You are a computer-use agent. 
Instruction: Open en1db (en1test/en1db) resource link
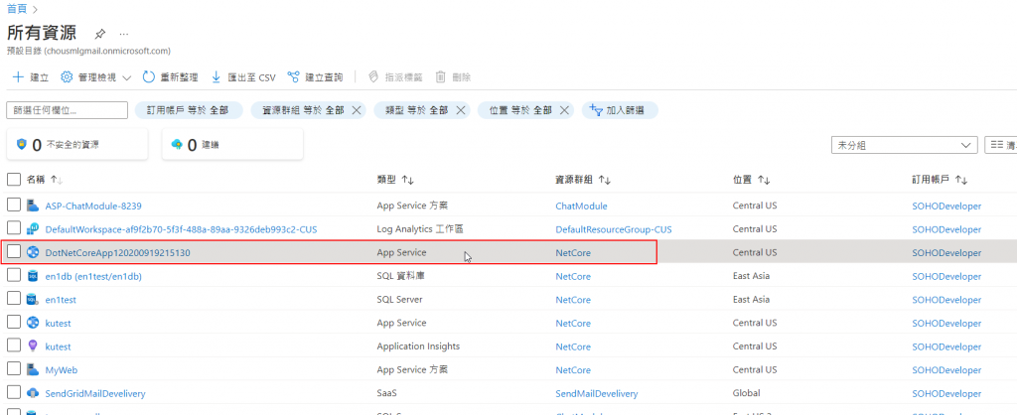[93, 276]
